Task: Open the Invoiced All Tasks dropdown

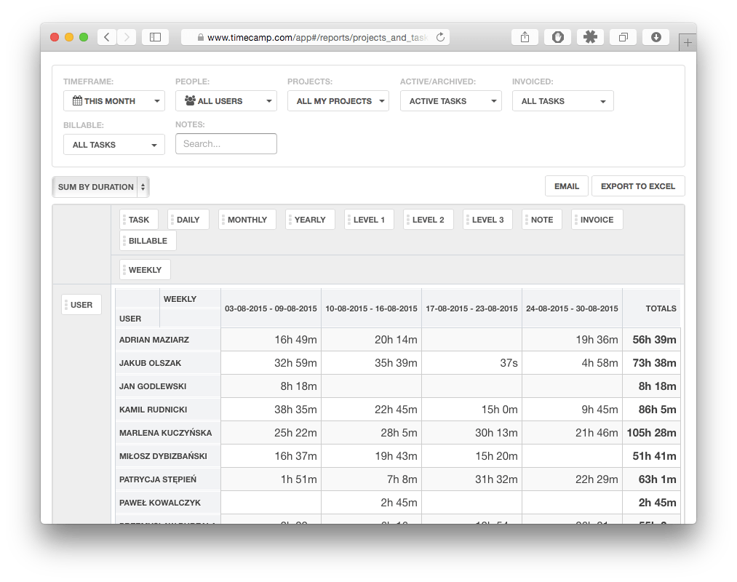Action: point(563,101)
